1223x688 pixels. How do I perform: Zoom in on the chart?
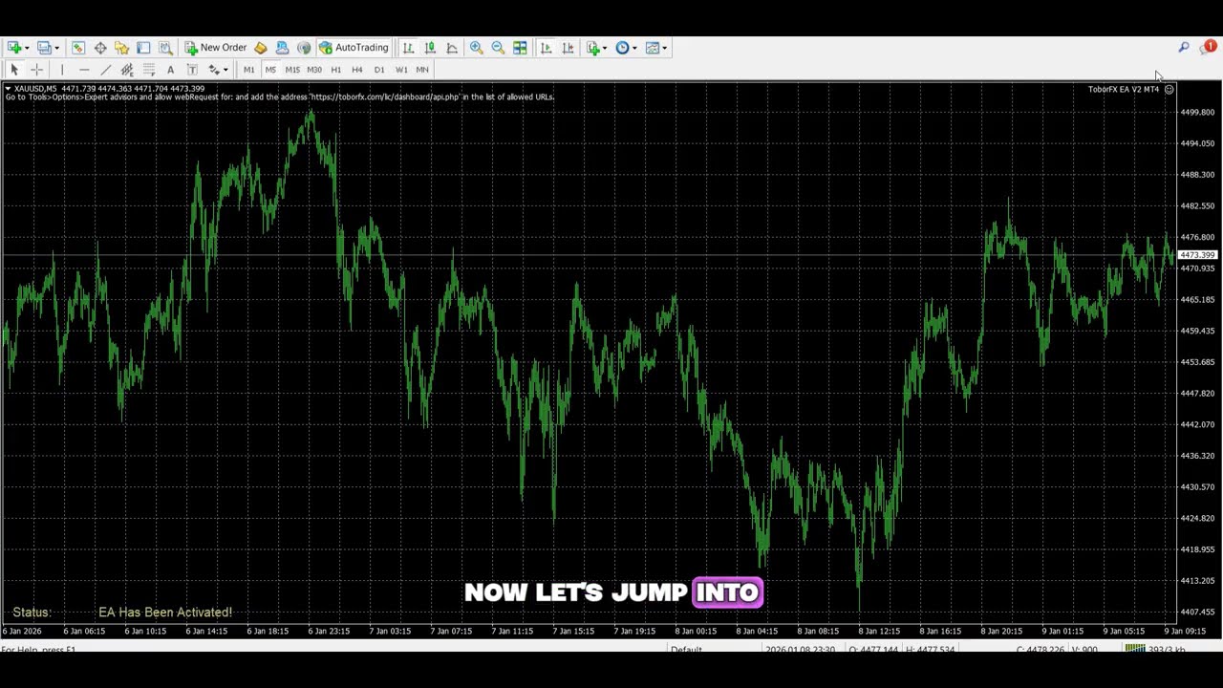point(476,47)
